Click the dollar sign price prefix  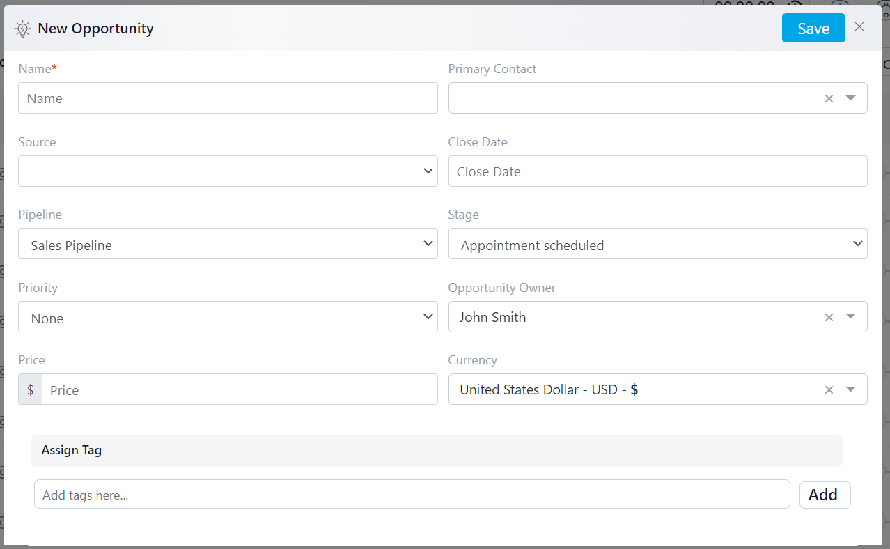tap(30, 389)
